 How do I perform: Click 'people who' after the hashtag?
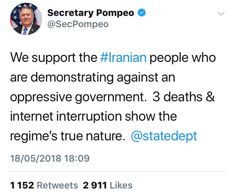point(183,58)
